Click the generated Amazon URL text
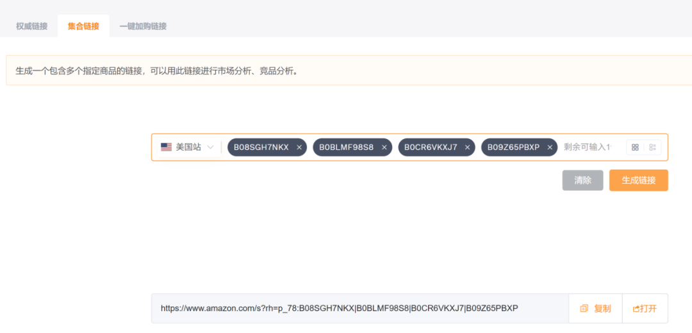The height and width of the screenshot is (333, 692). coord(339,309)
